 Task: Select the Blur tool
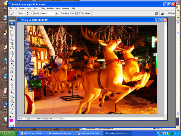point(12,76)
